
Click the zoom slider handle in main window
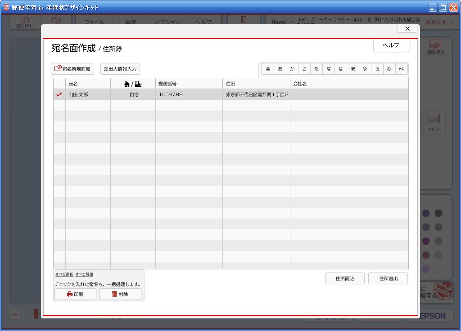coord(36,313)
